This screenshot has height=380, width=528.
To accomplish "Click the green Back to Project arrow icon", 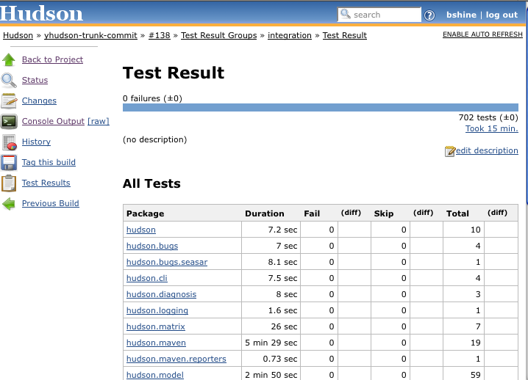I will (x=9, y=59).
